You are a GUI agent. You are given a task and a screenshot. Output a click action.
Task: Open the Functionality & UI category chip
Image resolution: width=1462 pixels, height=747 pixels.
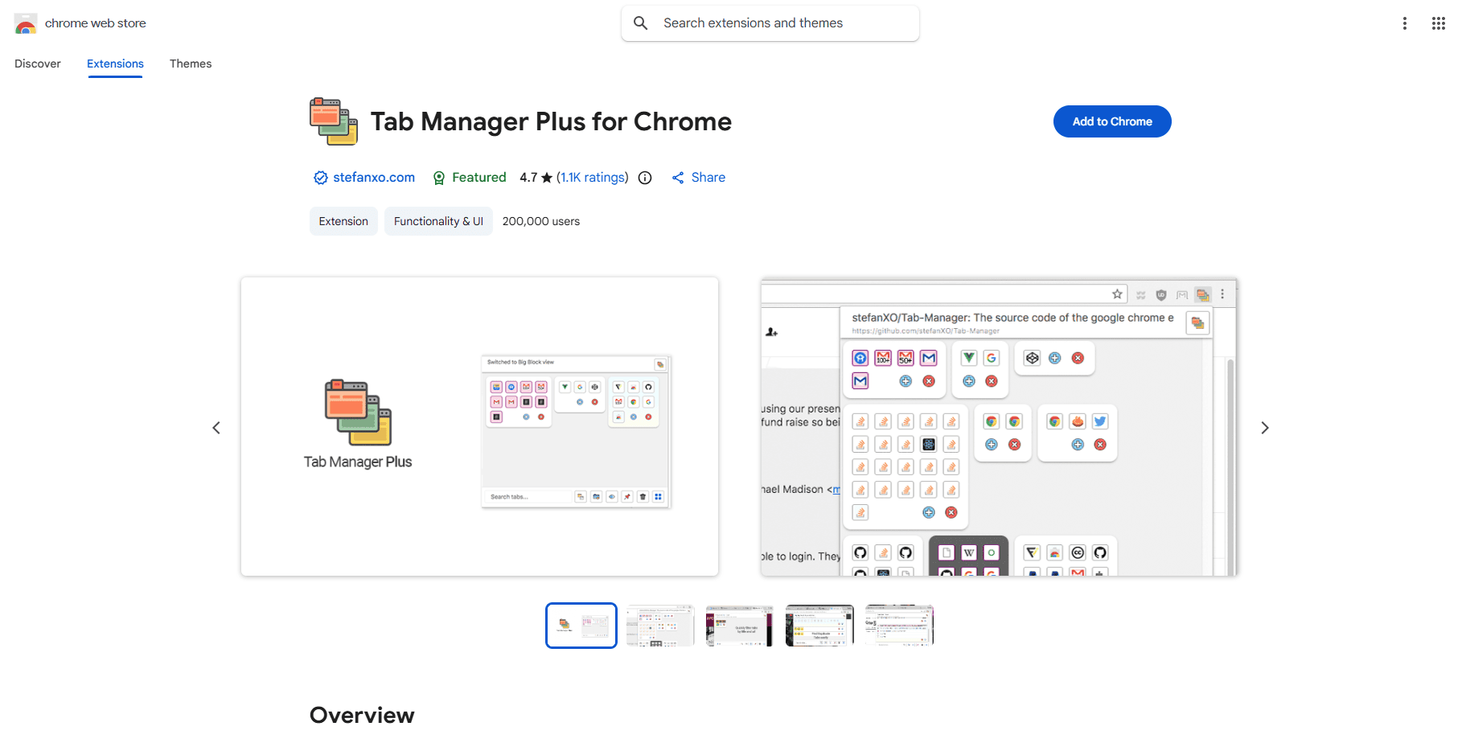point(438,221)
